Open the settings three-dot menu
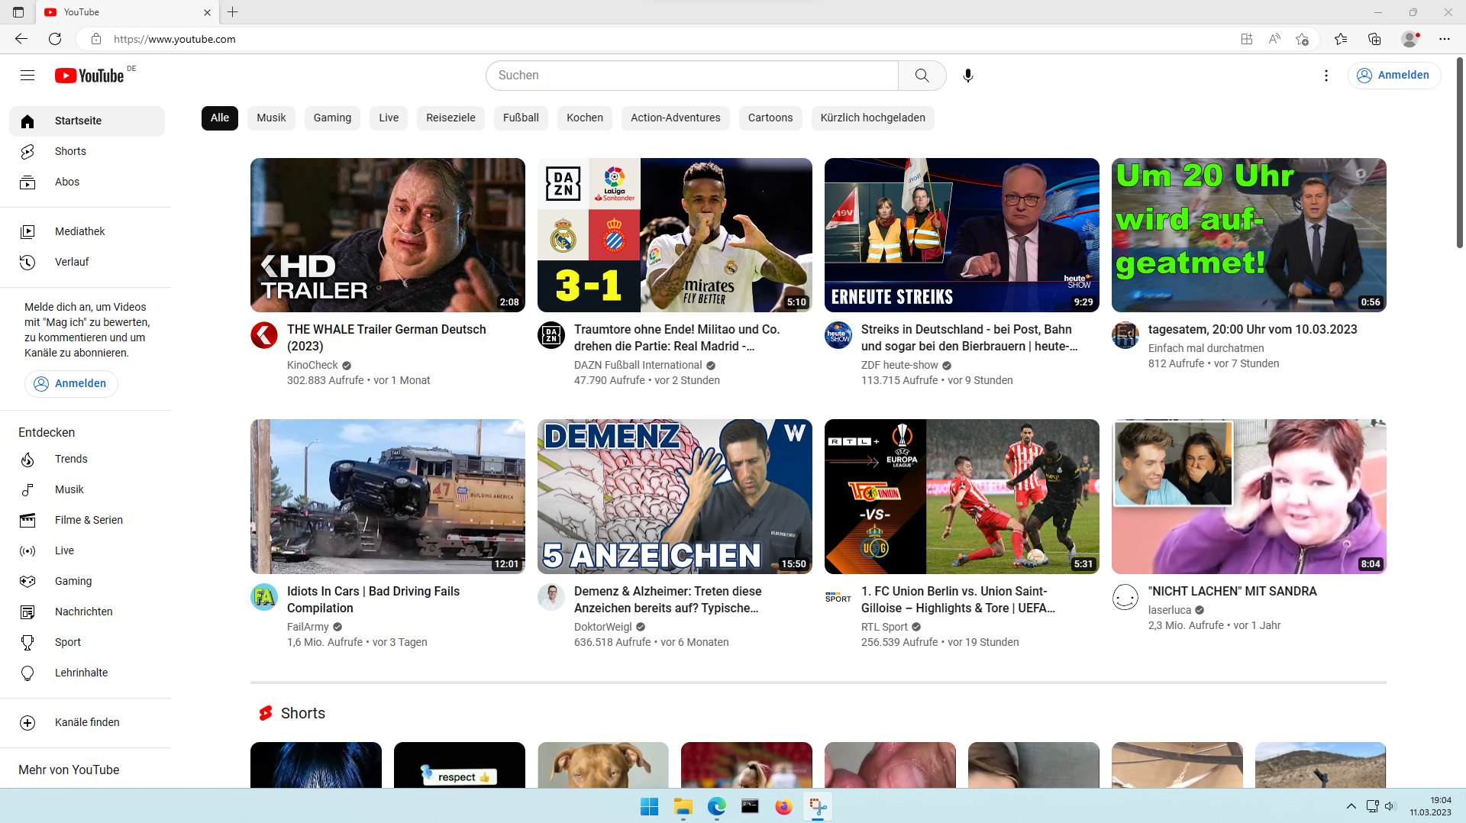 (1326, 76)
